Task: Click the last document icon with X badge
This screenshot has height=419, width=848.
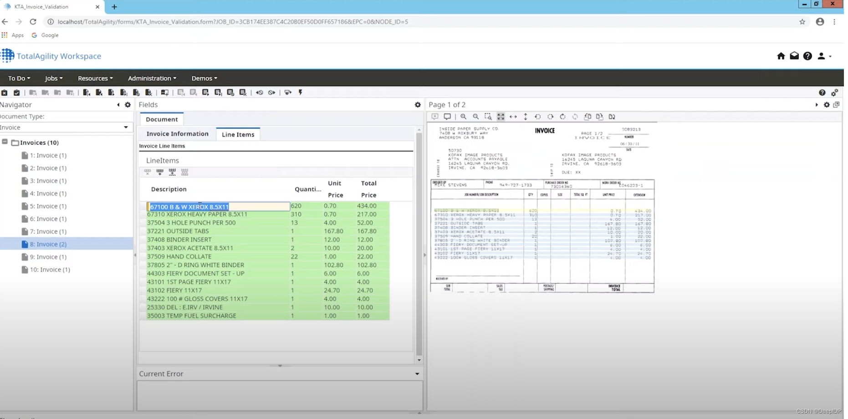Action: click(x=148, y=92)
